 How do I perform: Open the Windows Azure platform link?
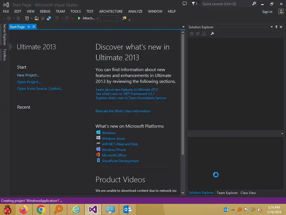[x=113, y=138]
